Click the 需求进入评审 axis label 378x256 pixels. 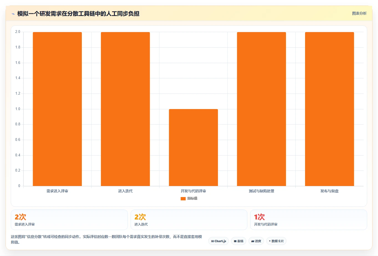[57, 191]
